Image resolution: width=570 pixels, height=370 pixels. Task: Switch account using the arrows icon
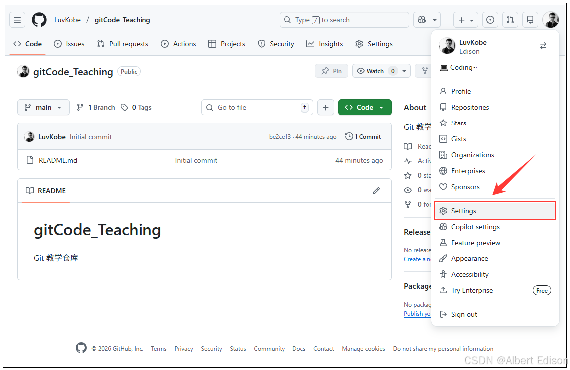point(543,46)
